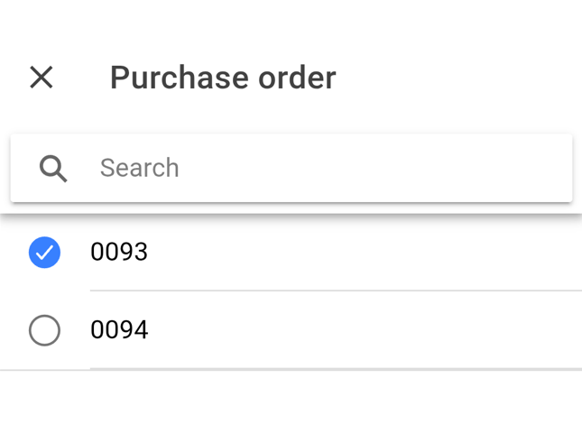This screenshot has width=582, height=443.
Task: Dismiss the order picker with the X
Action: tap(42, 78)
